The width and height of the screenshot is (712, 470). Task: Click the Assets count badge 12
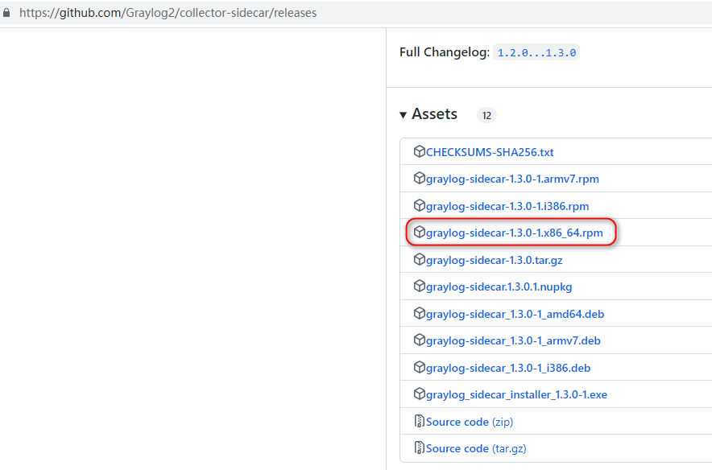(486, 116)
